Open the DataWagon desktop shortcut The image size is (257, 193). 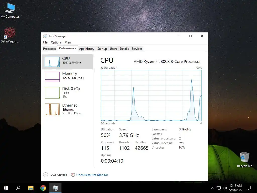pos(10,35)
